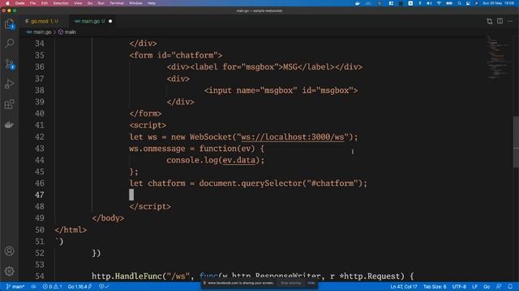Viewport: 519px width, 291px height.
Task: Open the Apple menu
Action: tap(7, 3)
